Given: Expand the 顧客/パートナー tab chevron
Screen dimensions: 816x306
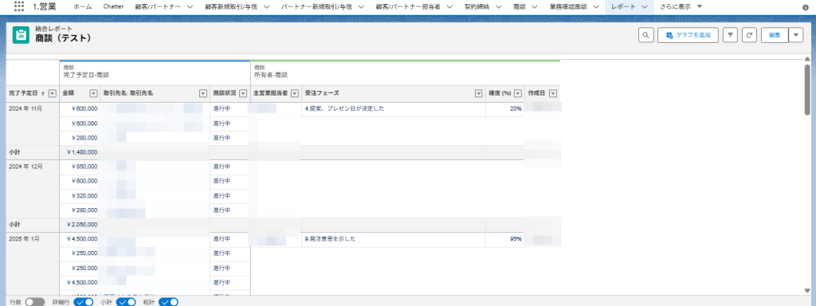Looking at the screenshot, I should tap(190, 6).
